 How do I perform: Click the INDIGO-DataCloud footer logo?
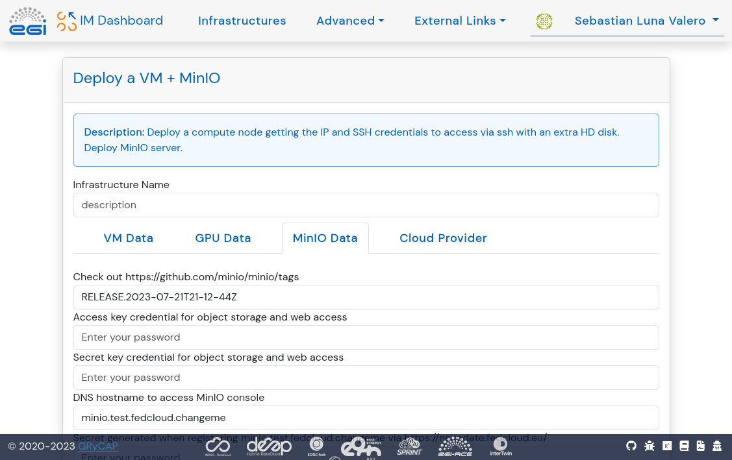click(218, 447)
